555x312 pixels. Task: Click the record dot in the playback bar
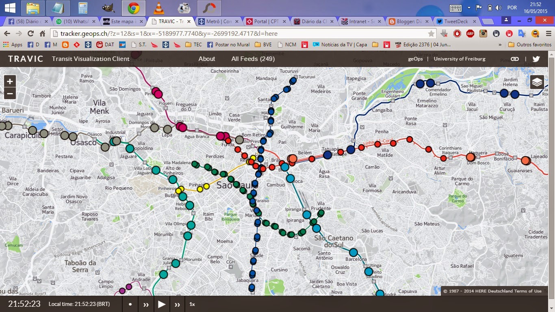pyautogui.click(x=130, y=304)
